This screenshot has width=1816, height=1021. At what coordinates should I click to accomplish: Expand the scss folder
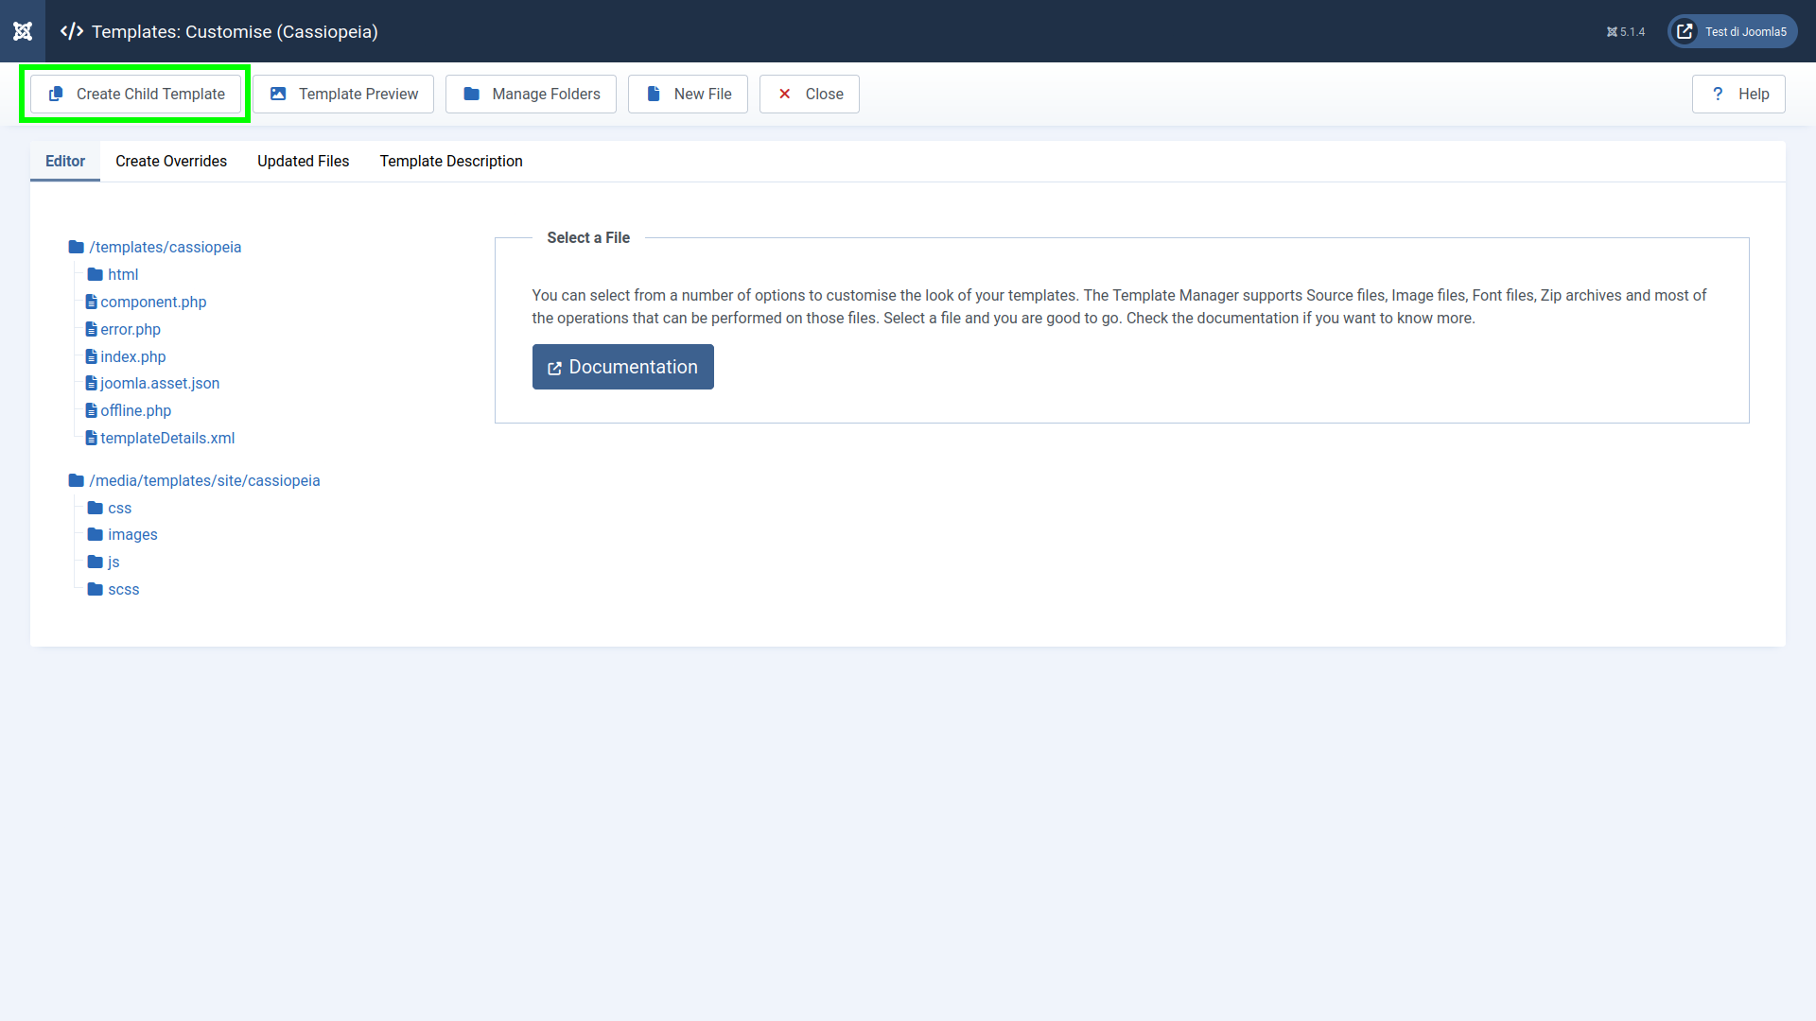(124, 589)
